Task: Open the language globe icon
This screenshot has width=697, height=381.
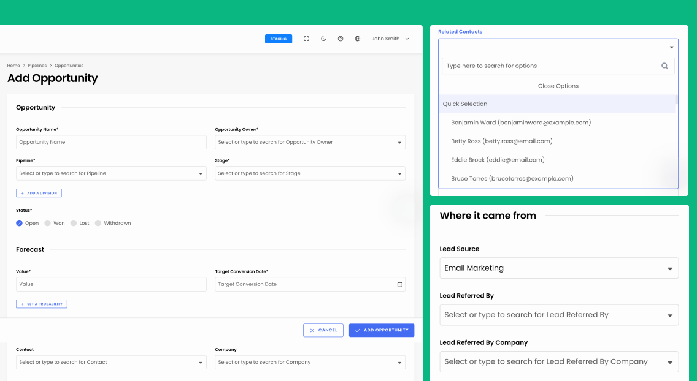Action: point(357,39)
